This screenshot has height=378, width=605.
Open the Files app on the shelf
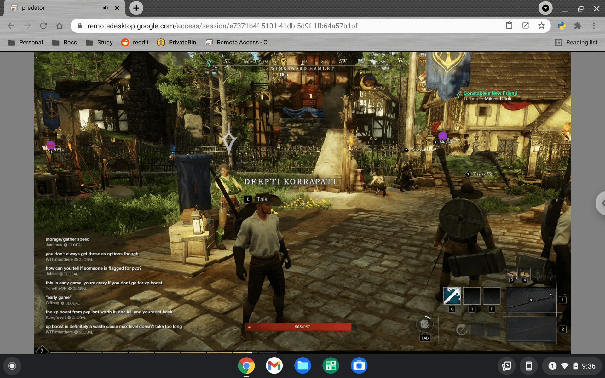(x=302, y=365)
